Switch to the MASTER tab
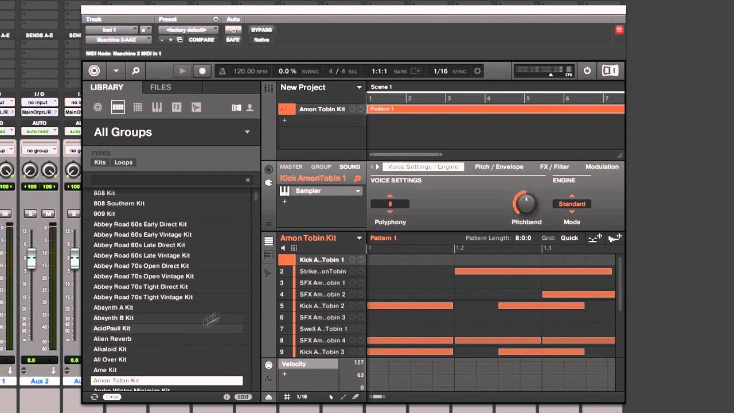This screenshot has width=734, height=413. click(291, 167)
